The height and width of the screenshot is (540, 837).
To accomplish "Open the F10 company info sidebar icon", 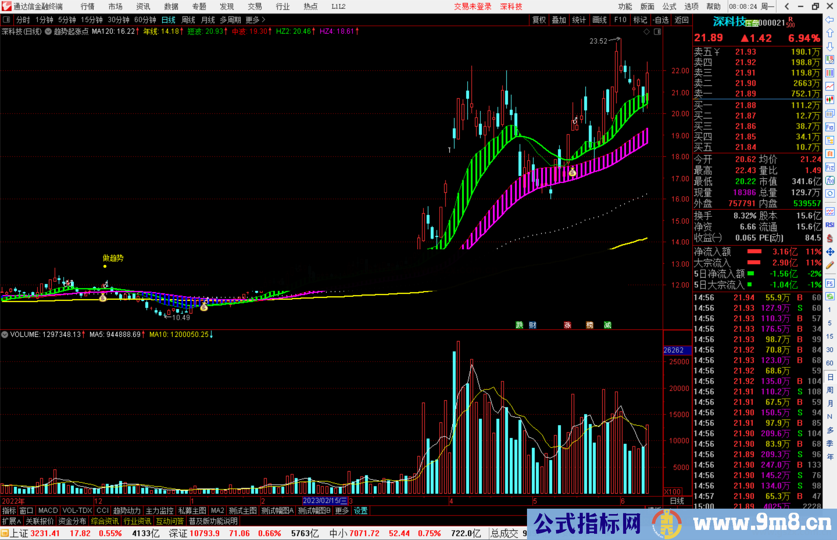I will [x=830, y=127].
